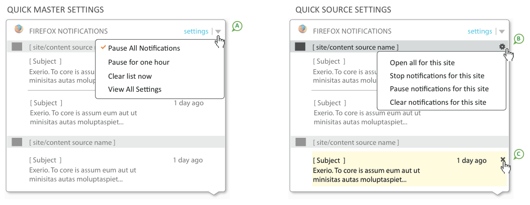Viewport: 530px width, 205px height.
Task: Click the Firefox logo in Quick Source panel
Action: point(303,29)
